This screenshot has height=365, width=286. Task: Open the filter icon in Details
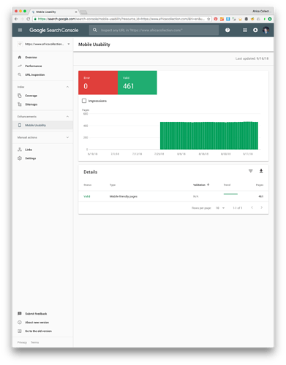tap(251, 171)
